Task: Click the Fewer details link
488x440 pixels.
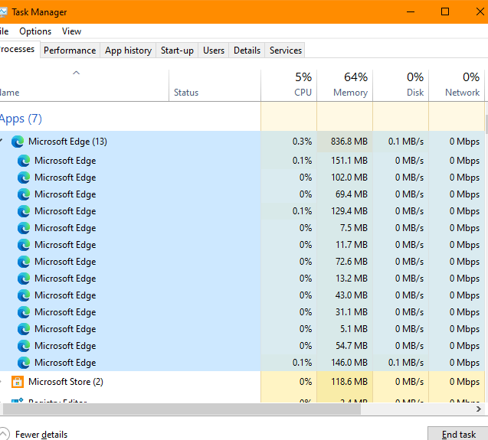Action: click(41, 435)
